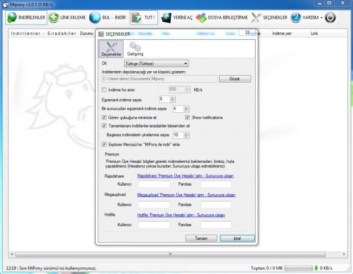Click the İndirilenler - Sıradakiler column header
The width and height of the screenshot is (353, 274).
point(44,34)
